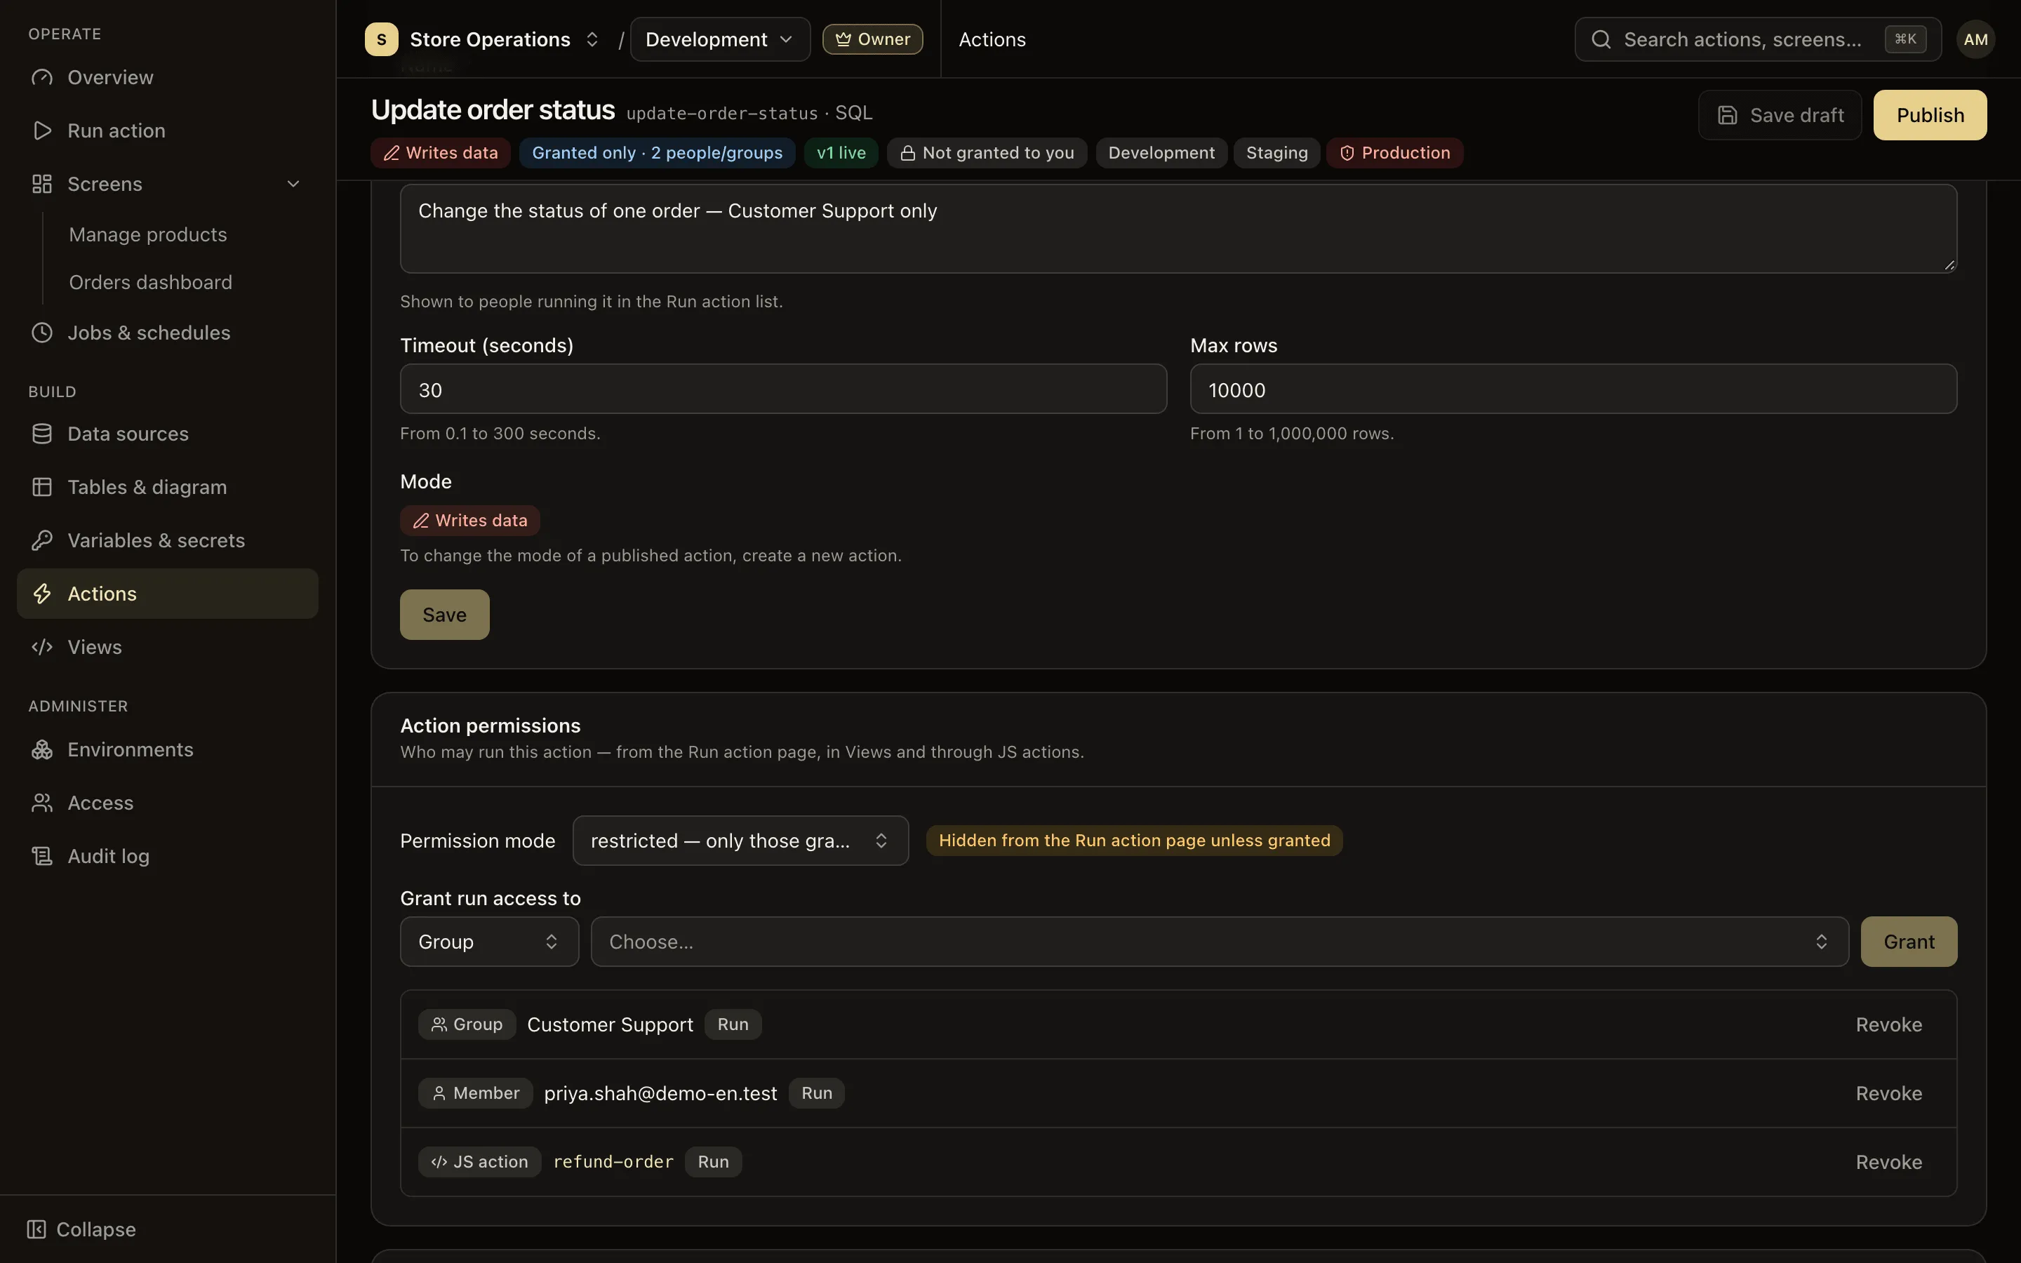Open Overview from the sidebar
Image resolution: width=2021 pixels, height=1263 pixels.
167,78
